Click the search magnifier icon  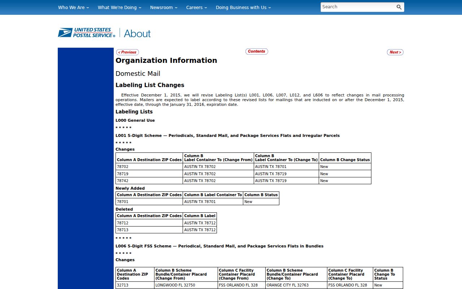399,7
